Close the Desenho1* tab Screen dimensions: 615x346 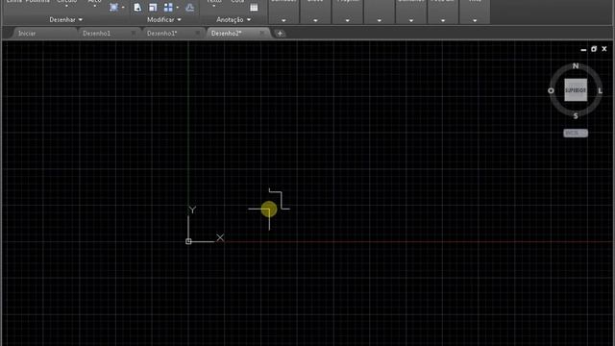(198, 34)
